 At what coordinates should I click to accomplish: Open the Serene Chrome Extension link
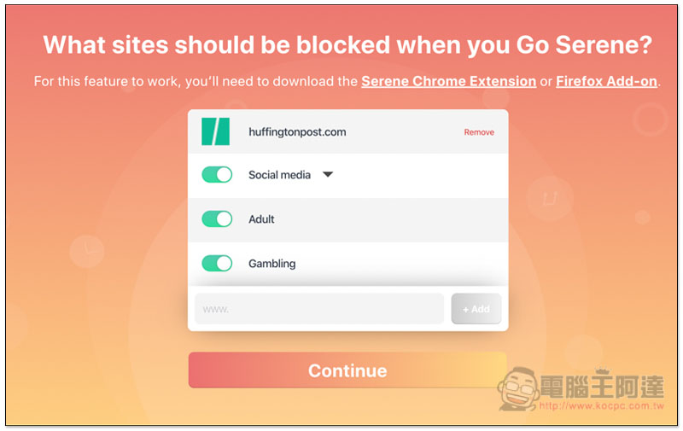448,81
